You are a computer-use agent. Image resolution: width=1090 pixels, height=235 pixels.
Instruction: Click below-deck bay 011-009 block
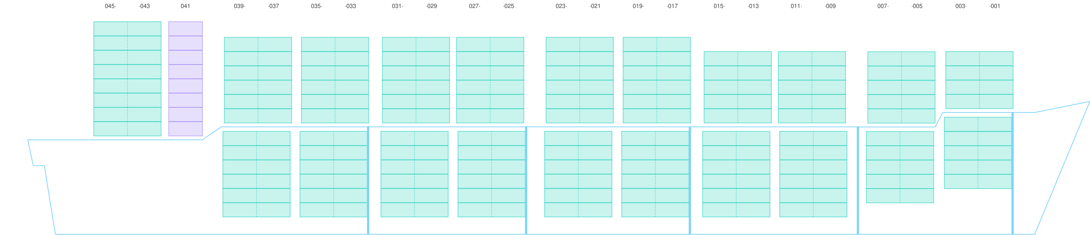pyautogui.click(x=813, y=174)
